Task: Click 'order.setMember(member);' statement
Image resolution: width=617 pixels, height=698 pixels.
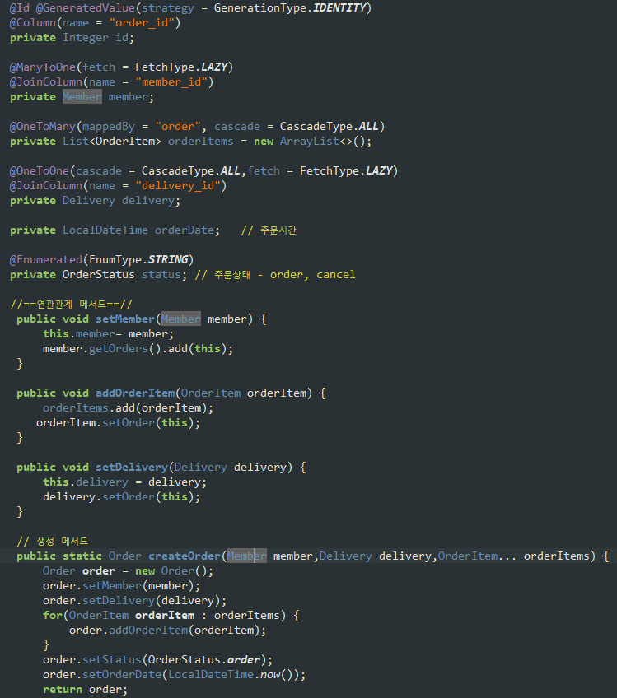Action: pyautogui.click(x=122, y=586)
